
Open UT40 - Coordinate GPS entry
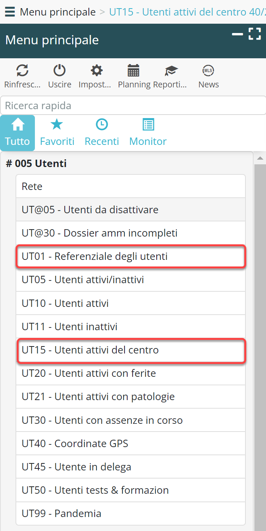coord(131,443)
